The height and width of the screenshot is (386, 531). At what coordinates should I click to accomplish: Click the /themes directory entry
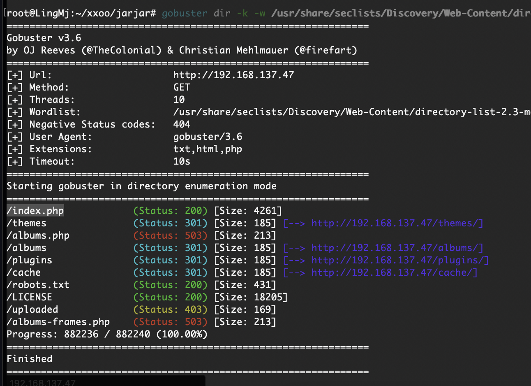27,223
